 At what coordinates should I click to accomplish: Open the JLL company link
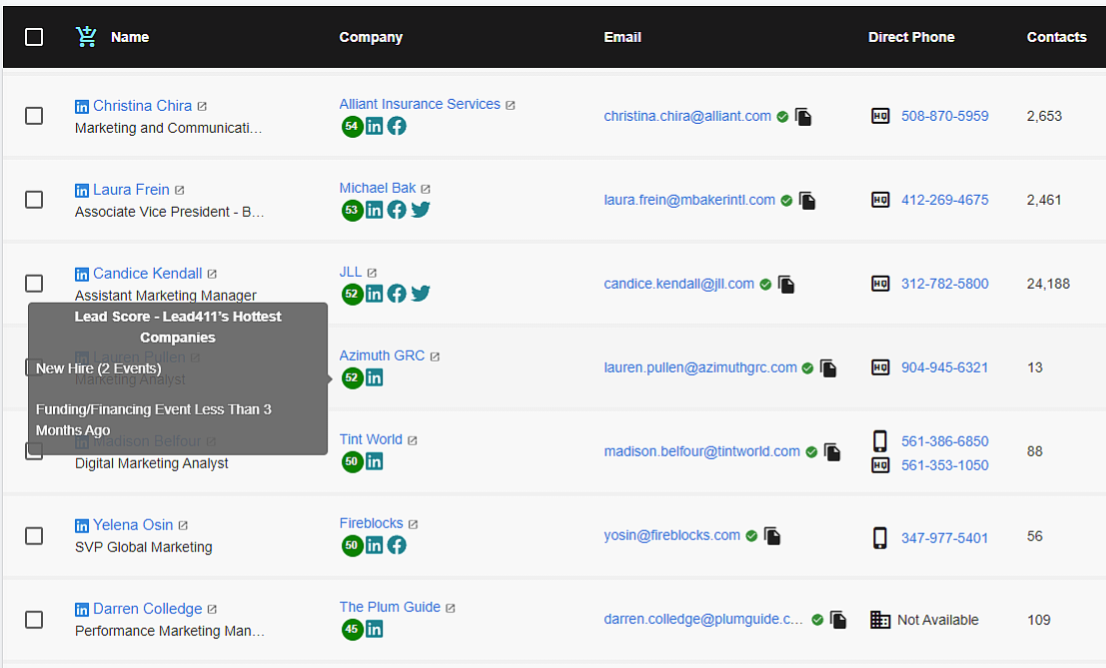click(351, 272)
